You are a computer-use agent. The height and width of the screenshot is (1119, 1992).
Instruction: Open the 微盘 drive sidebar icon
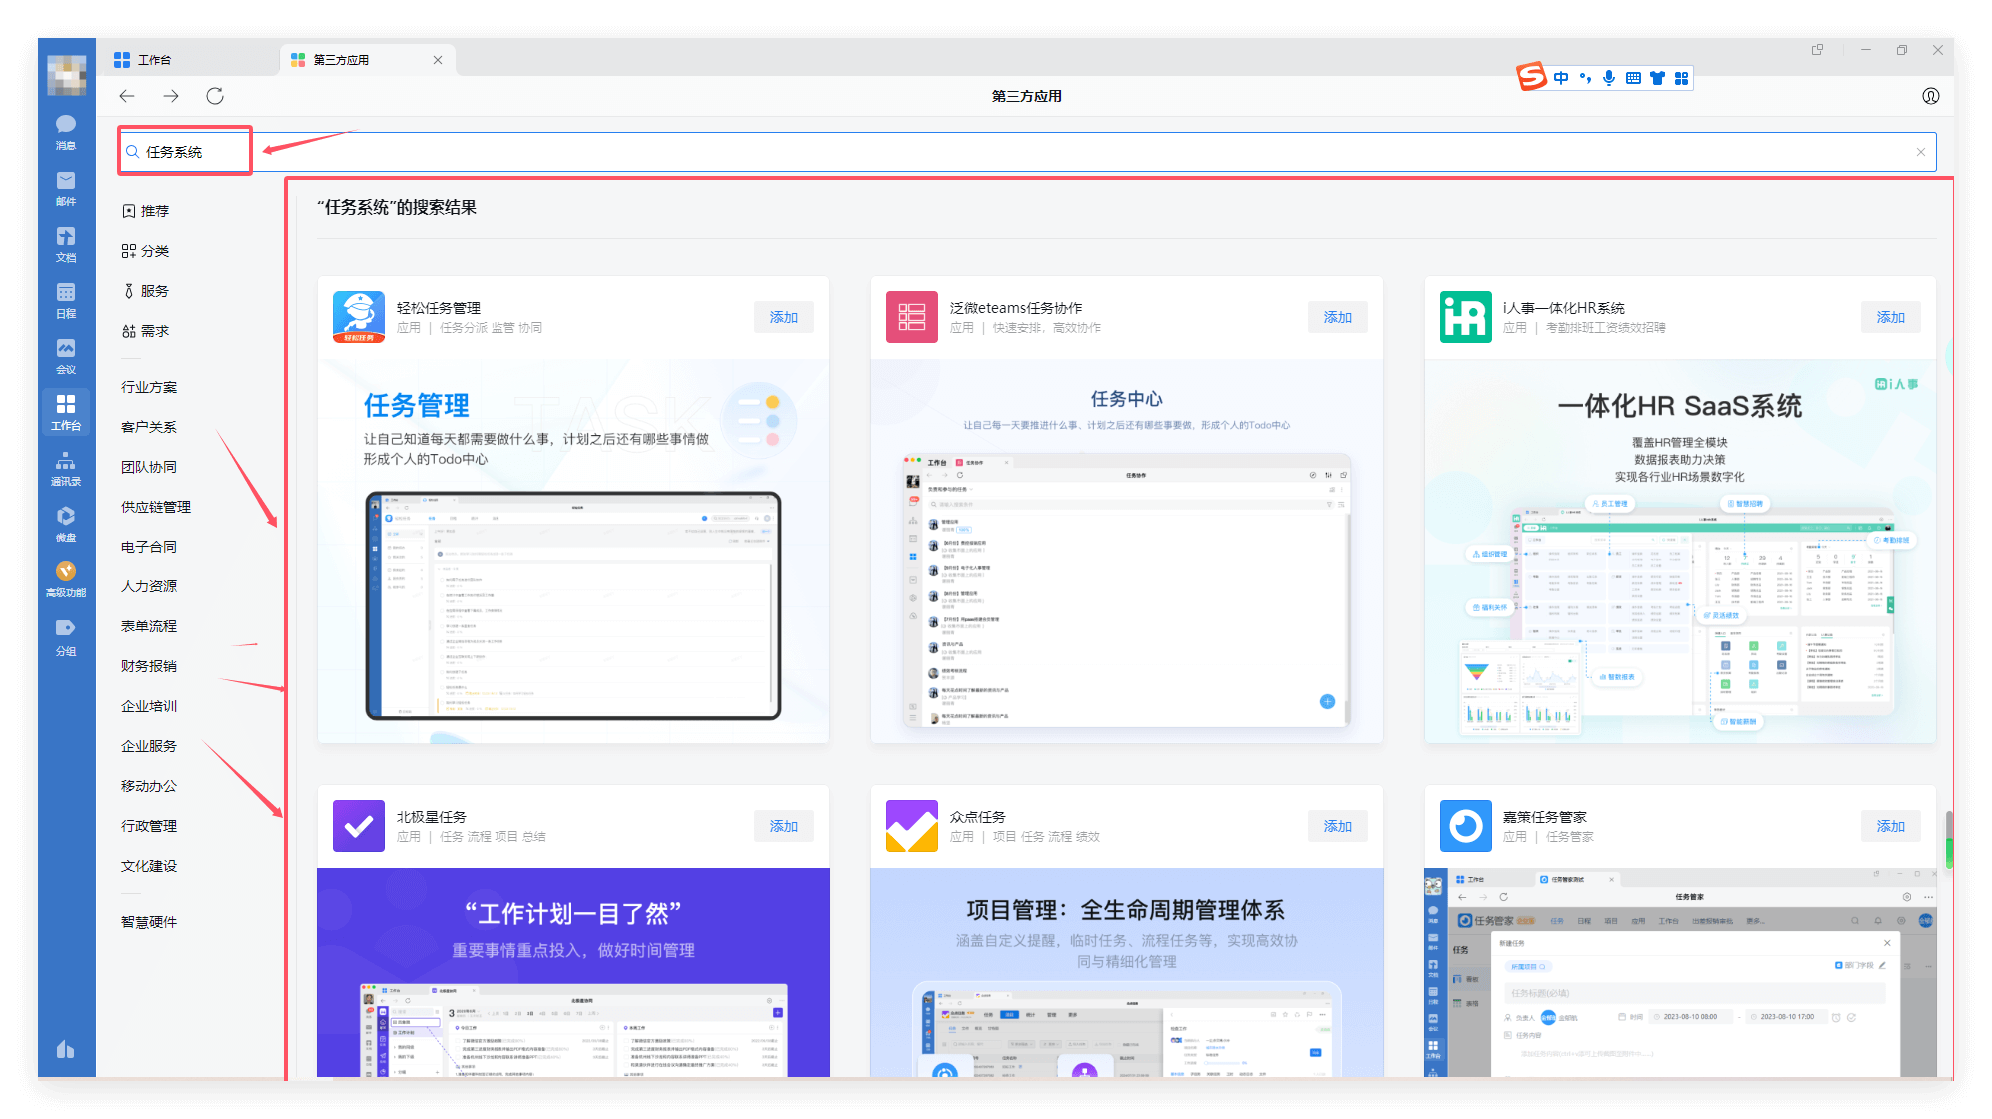[x=66, y=523]
